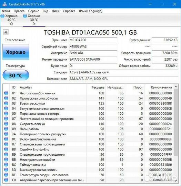Viewport: 181px width, 186px height.
Task: Click status circle for attribute 05
Action: point(6,114)
